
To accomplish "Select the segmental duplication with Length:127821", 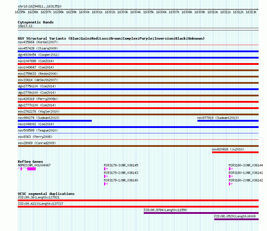I will 138,200.
